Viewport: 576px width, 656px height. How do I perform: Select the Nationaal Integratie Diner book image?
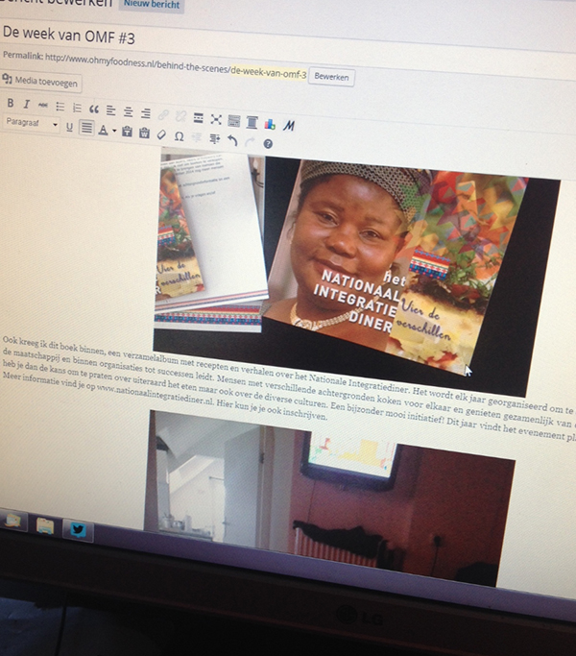point(355,270)
